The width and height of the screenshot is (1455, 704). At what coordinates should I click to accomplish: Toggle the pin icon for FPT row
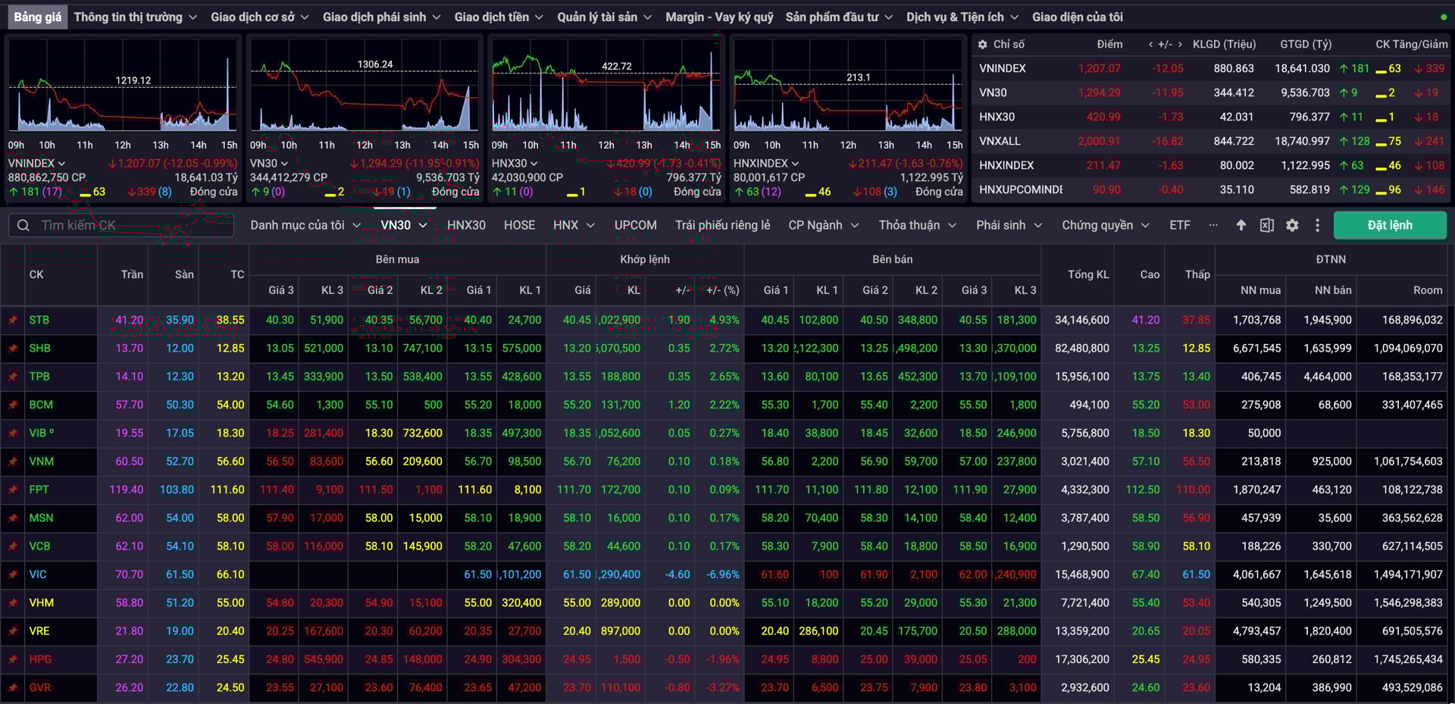13,490
